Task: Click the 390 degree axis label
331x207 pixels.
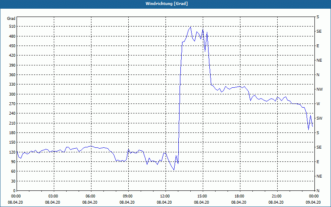Action: coord(13,65)
